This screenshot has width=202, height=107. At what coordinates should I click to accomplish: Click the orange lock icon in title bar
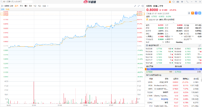pos(170,2)
